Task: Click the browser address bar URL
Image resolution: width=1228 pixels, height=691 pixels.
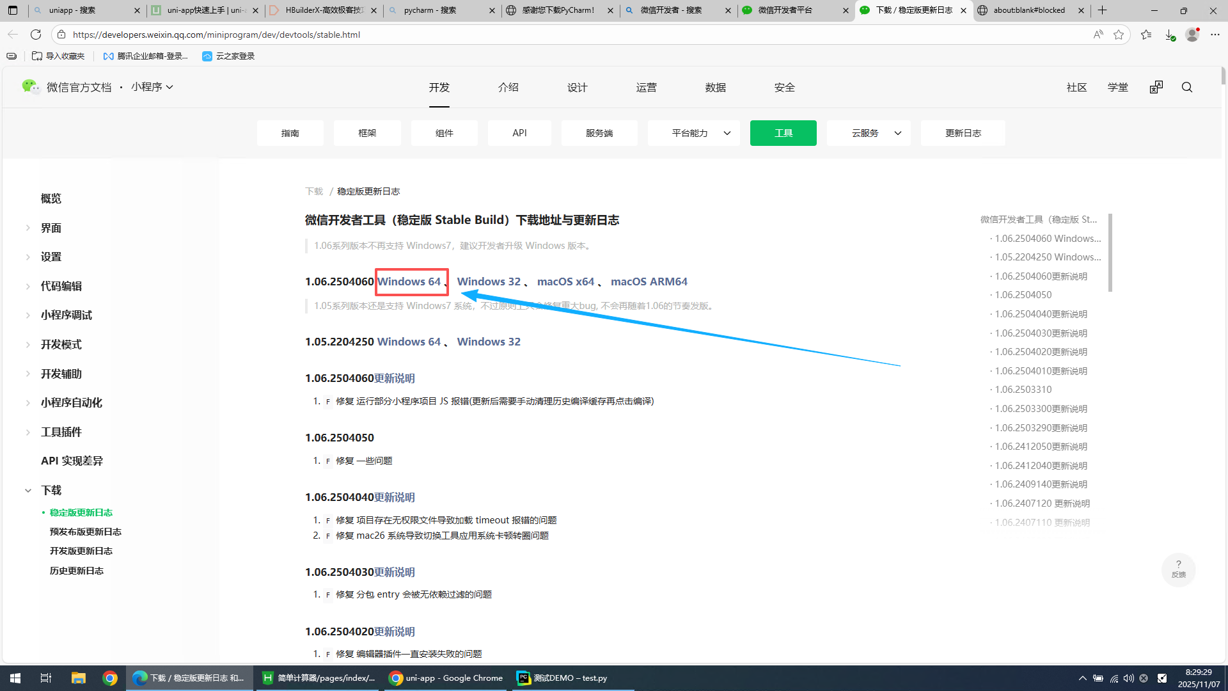Action: click(217, 35)
